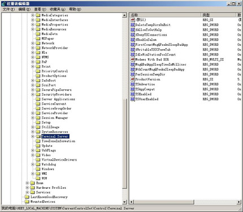Click the values pane scroll-left arrow
Screen dimensions: 243x212
tap(132, 202)
